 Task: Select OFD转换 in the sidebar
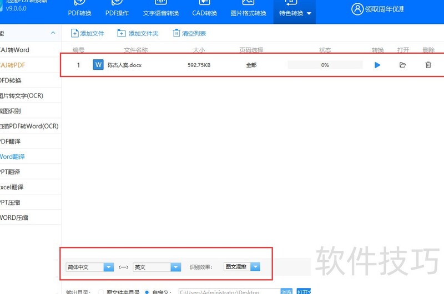tap(31, 80)
